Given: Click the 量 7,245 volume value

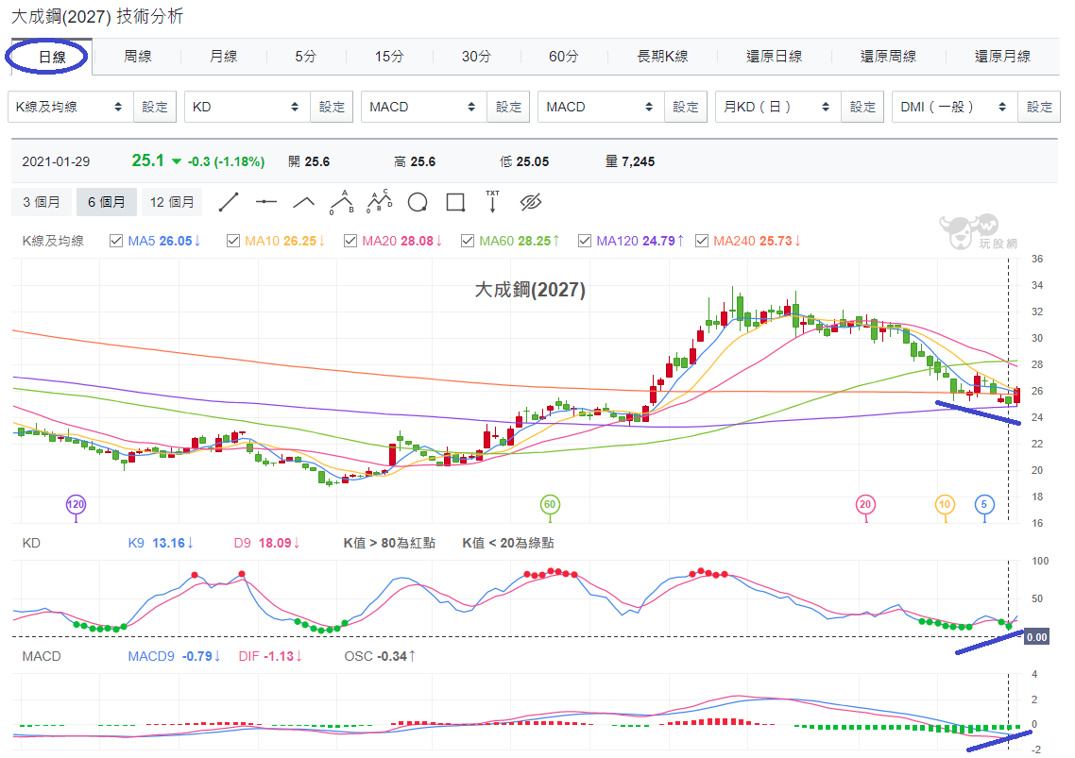Looking at the screenshot, I should pyautogui.click(x=630, y=161).
